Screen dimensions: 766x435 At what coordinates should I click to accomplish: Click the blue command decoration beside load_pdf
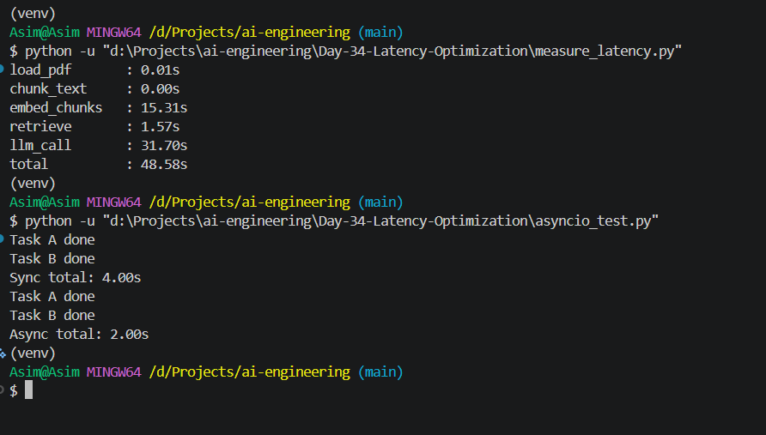tap(2, 69)
